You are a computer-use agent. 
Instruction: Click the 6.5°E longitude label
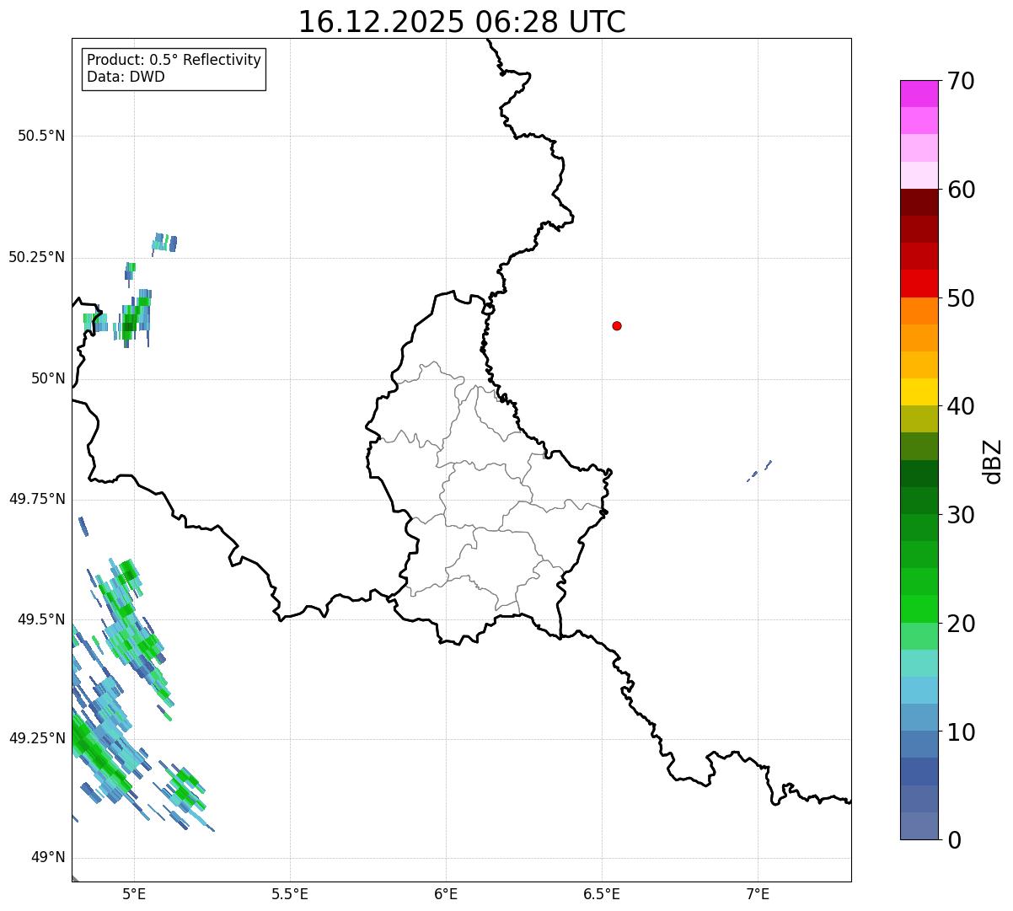coord(602,894)
